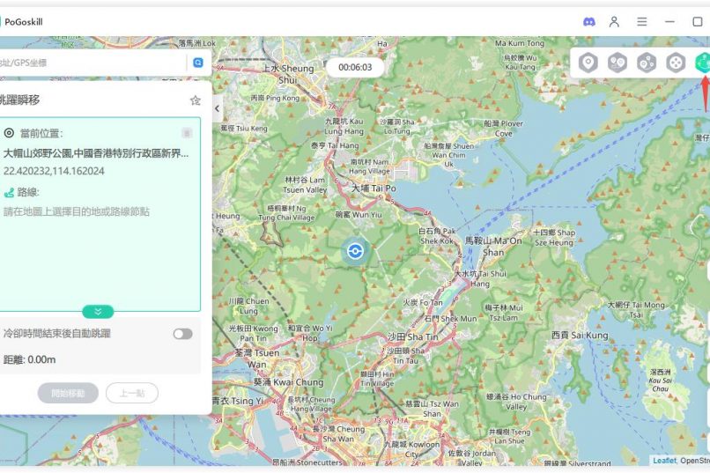Click the blue search icon beside address field
The image size is (710, 473).
tap(198, 63)
